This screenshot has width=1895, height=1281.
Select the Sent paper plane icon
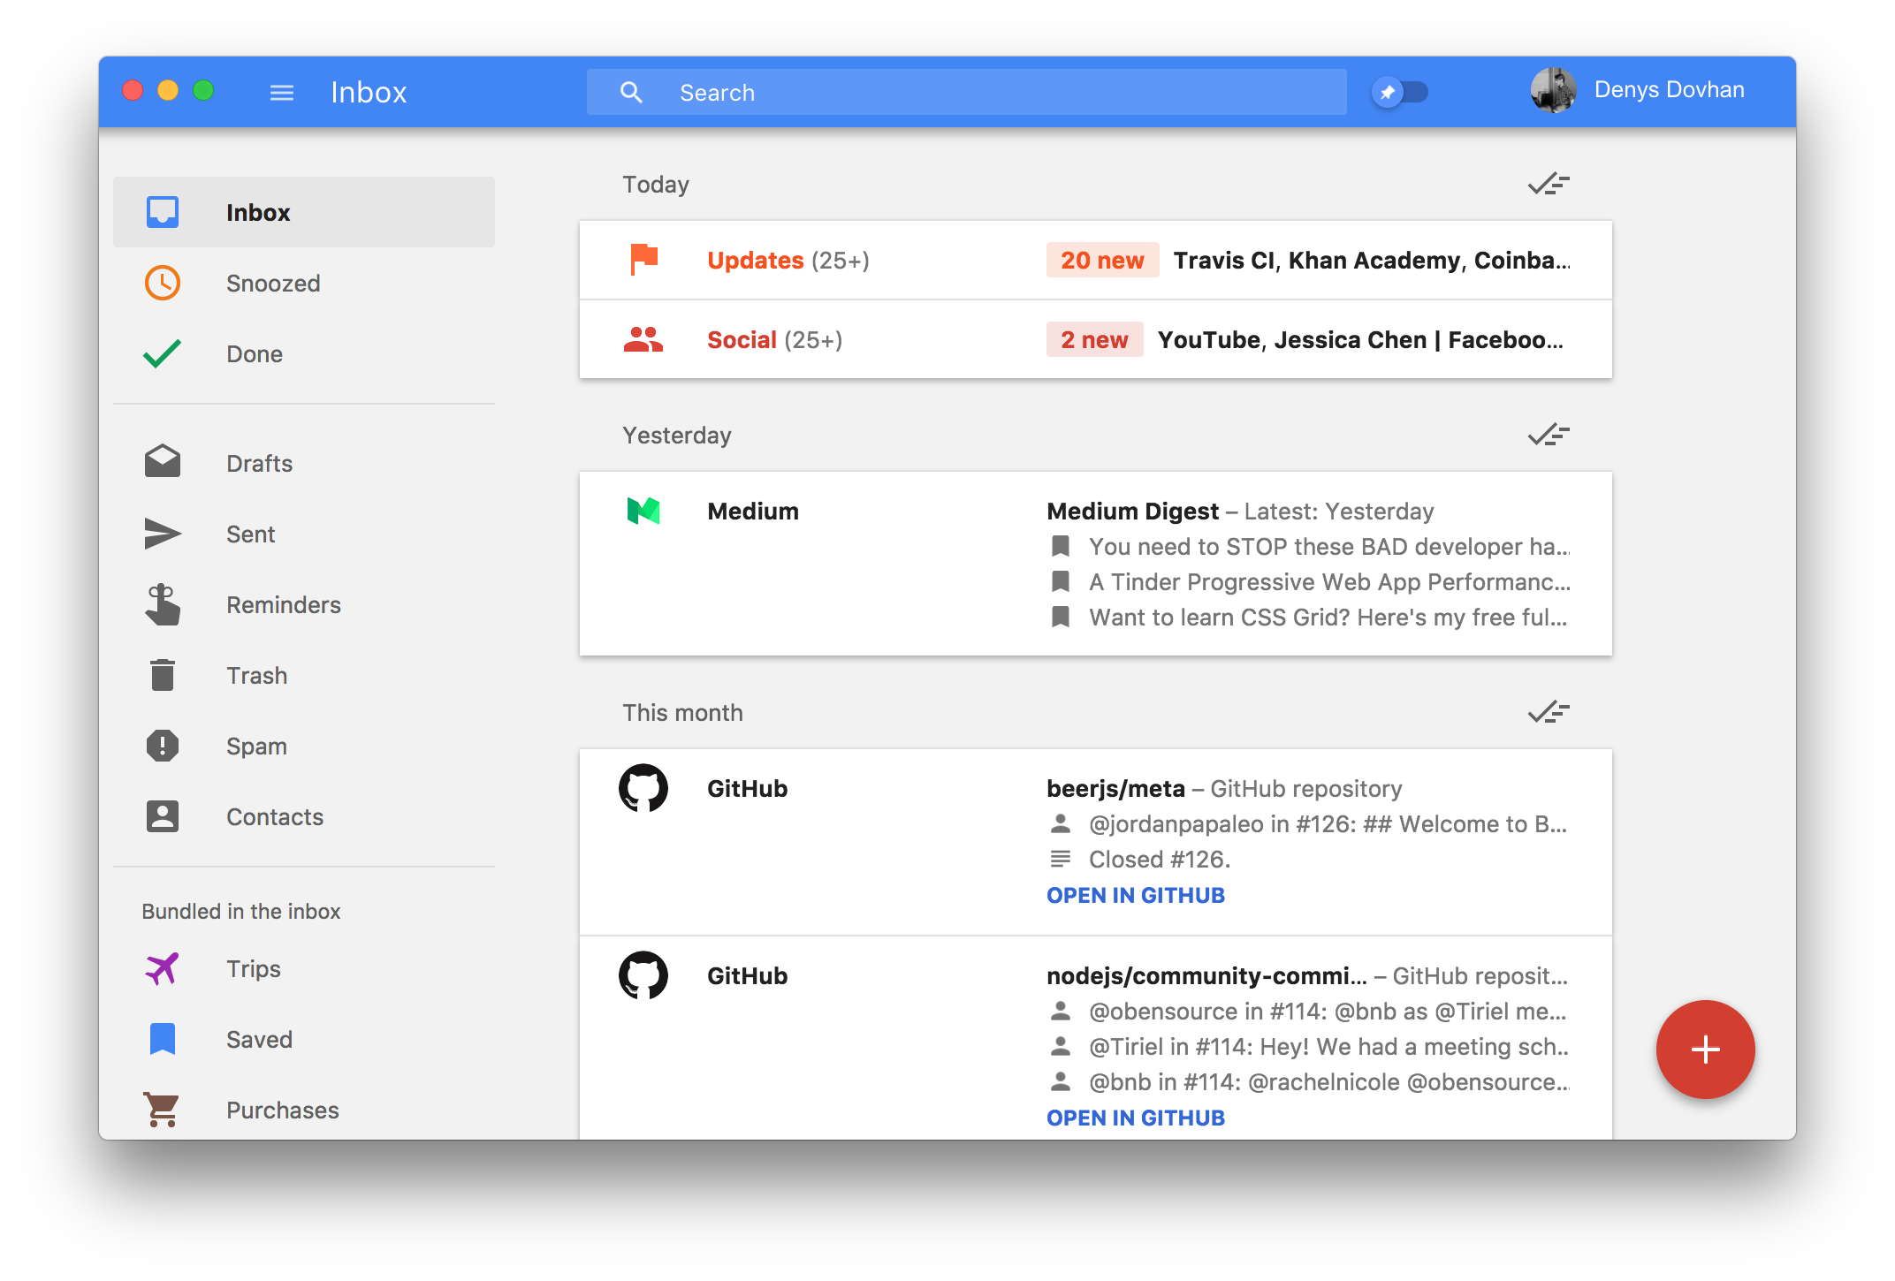pyautogui.click(x=164, y=534)
